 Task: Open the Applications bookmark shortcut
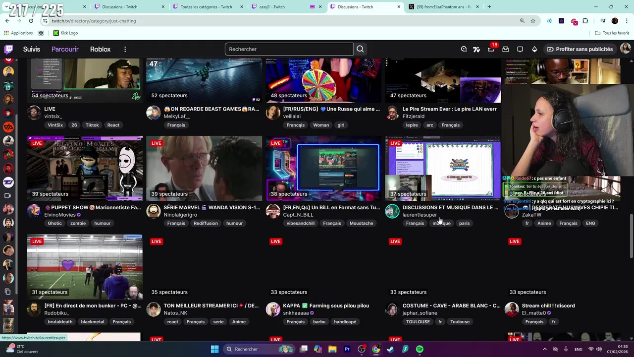(18, 33)
